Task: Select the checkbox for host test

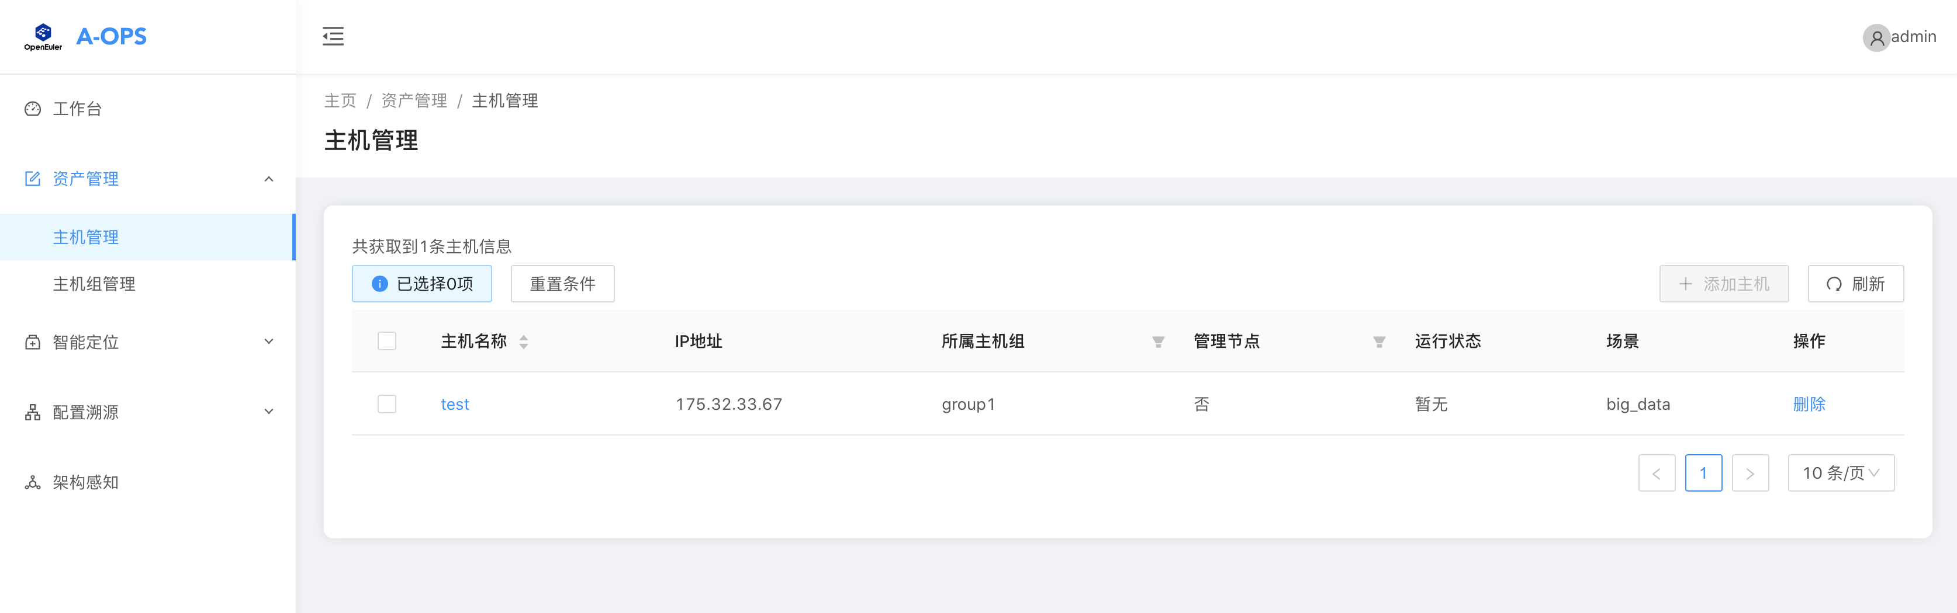Action: click(x=387, y=403)
